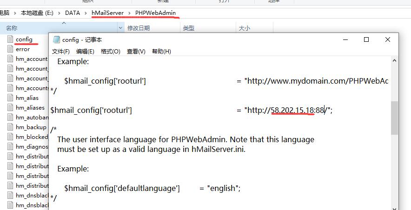This screenshot has height=210, width=411.
Task: Minimize the config Notepad window
Action: coord(345,39)
